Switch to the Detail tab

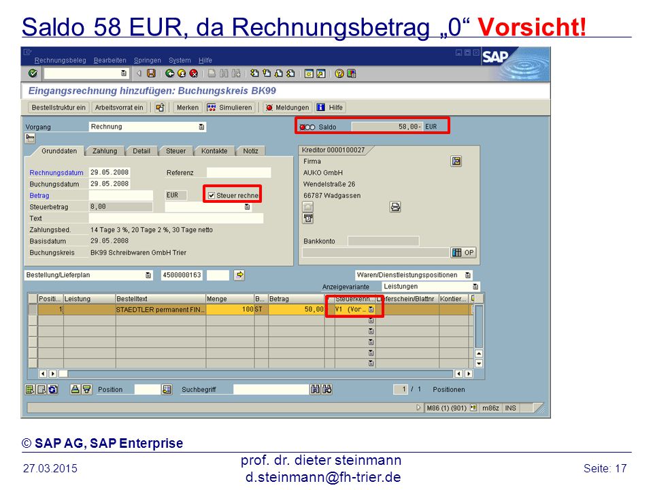[141, 151]
